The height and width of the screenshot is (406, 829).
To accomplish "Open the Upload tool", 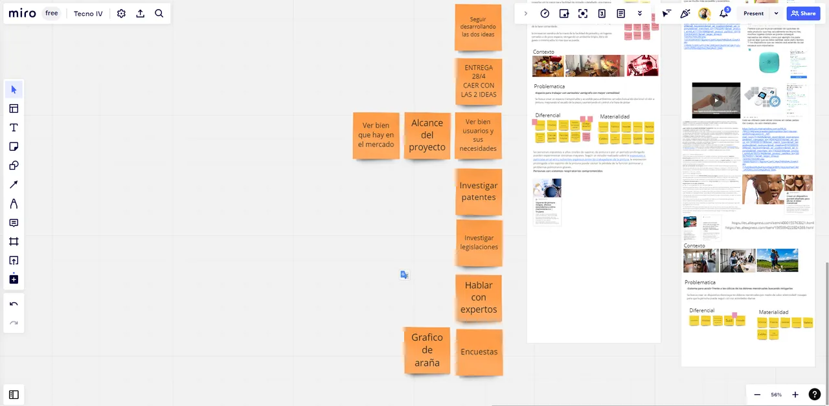I will (x=14, y=260).
